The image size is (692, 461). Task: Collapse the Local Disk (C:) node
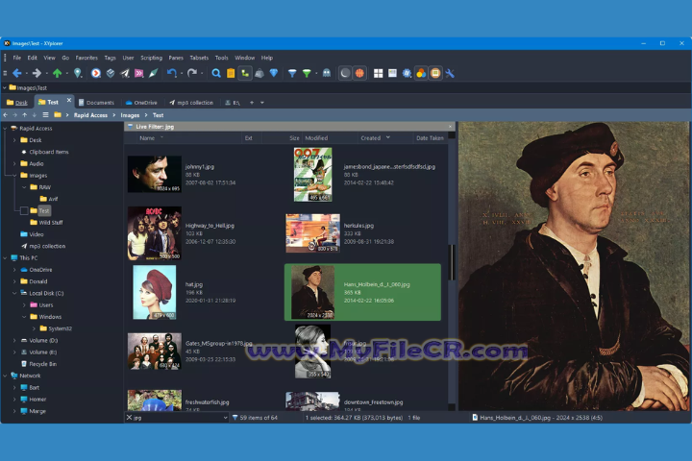[14, 293]
